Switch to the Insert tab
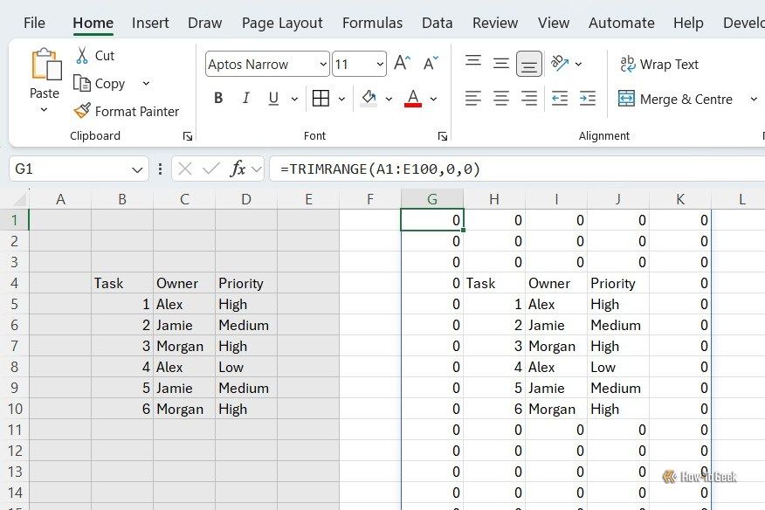The height and width of the screenshot is (510, 765). (x=150, y=23)
